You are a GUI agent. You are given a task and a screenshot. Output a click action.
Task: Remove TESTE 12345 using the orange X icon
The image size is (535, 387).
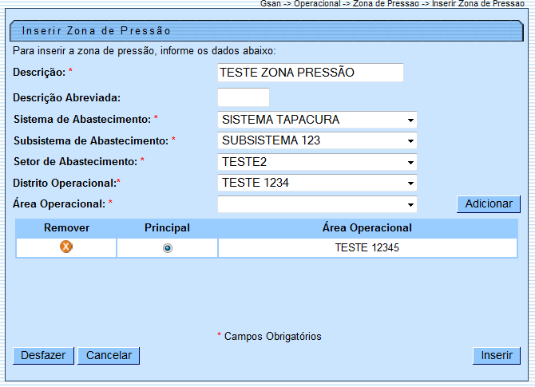66,247
